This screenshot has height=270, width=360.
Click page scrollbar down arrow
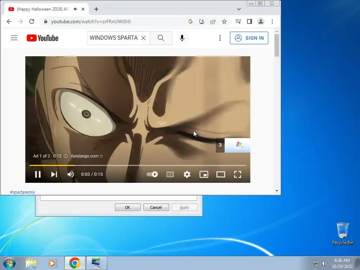click(x=277, y=191)
